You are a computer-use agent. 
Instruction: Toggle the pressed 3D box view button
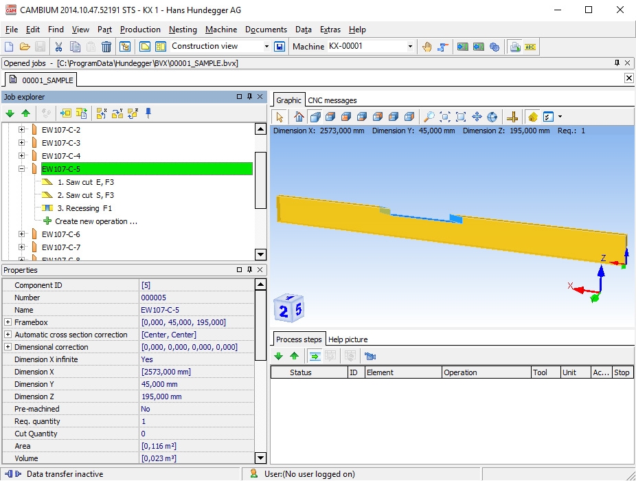point(315,117)
